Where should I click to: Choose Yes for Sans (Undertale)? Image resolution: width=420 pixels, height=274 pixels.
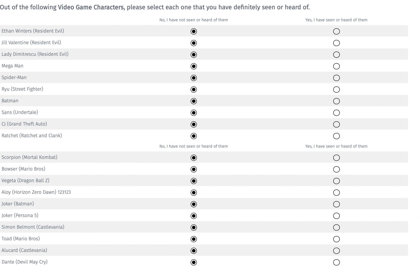(336, 113)
